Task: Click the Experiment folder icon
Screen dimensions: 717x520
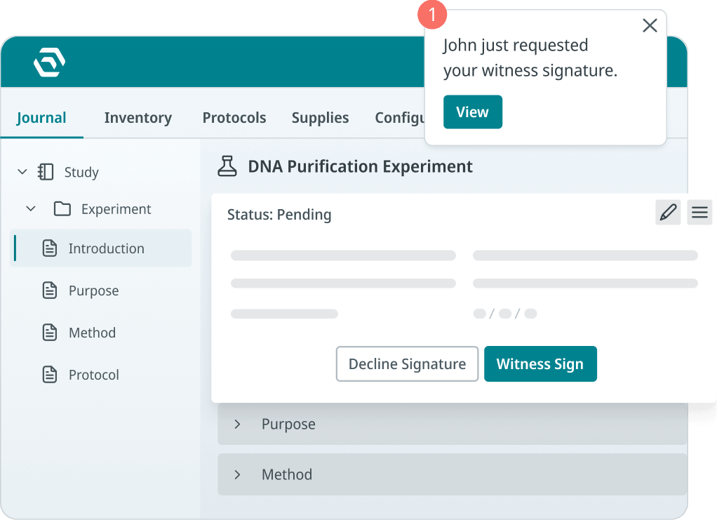Action: point(62,208)
